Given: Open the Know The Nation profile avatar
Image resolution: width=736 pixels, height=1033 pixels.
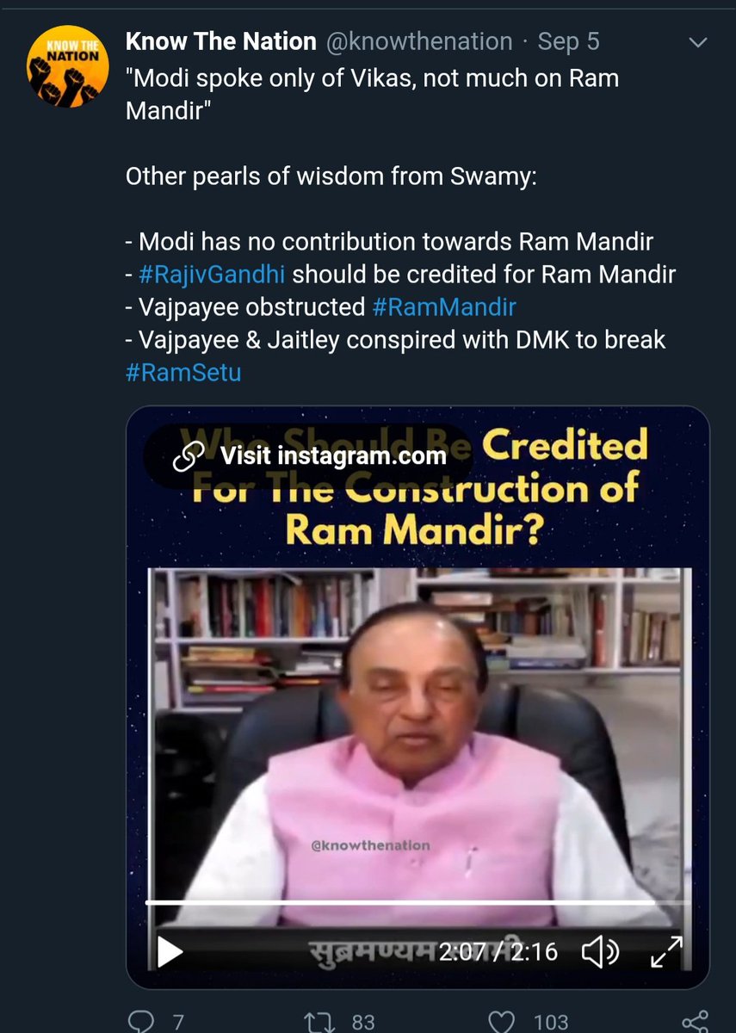Looking at the screenshot, I should point(68,67).
